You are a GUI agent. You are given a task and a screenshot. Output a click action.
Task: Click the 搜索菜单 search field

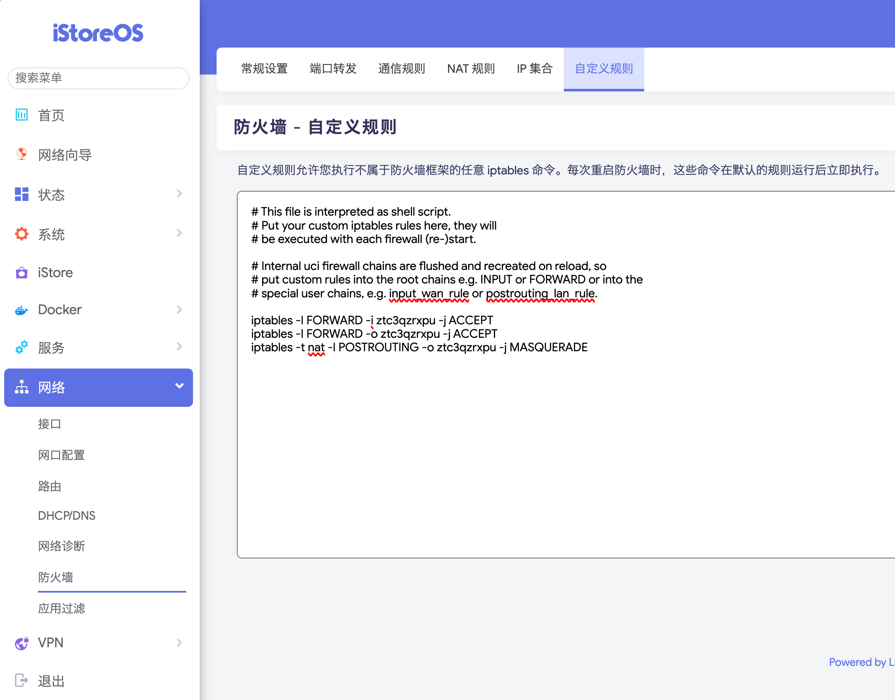tap(99, 78)
